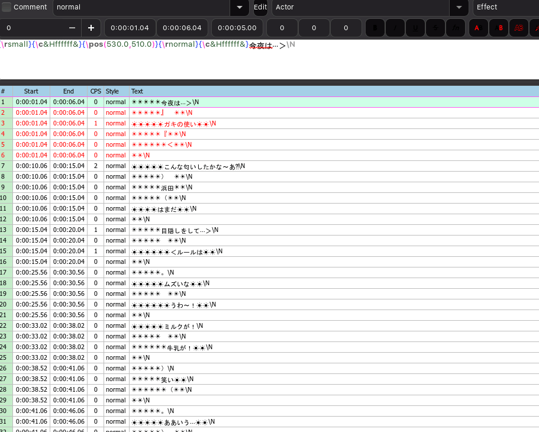
Task: Select line 22 text ミルクが！
Action: tap(180, 327)
